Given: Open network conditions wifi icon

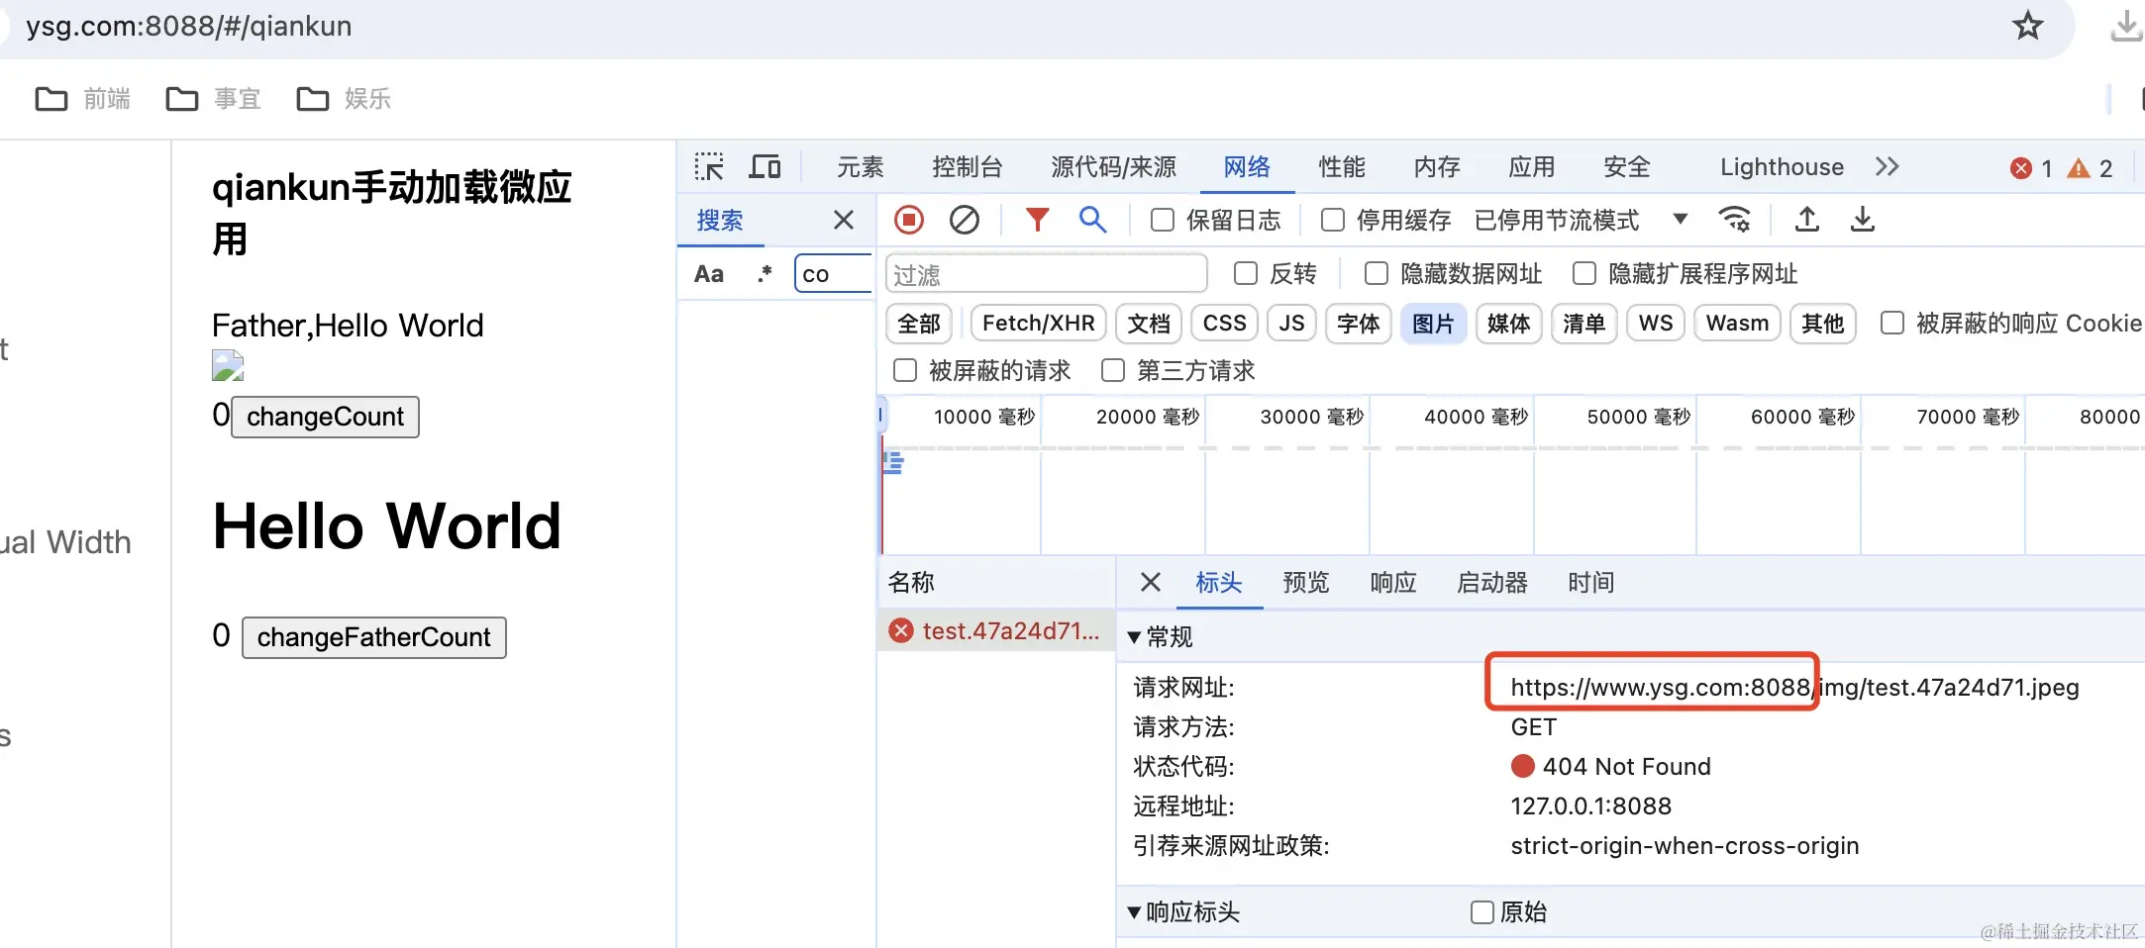Looking at the screenshot, I should pos(1735,220).
